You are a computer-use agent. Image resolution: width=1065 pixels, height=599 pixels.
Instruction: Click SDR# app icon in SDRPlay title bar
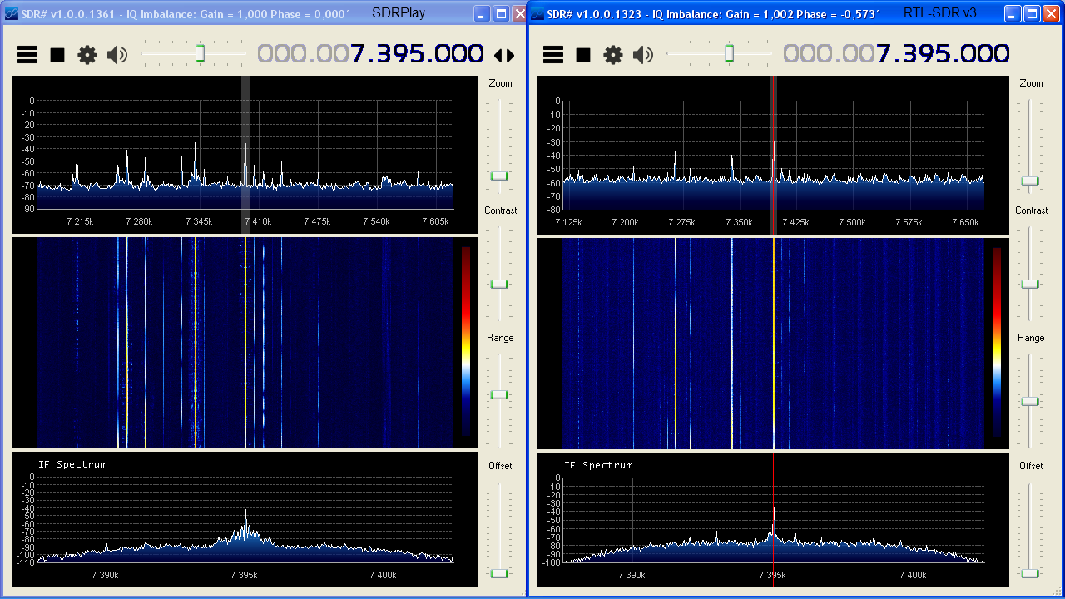12,13
